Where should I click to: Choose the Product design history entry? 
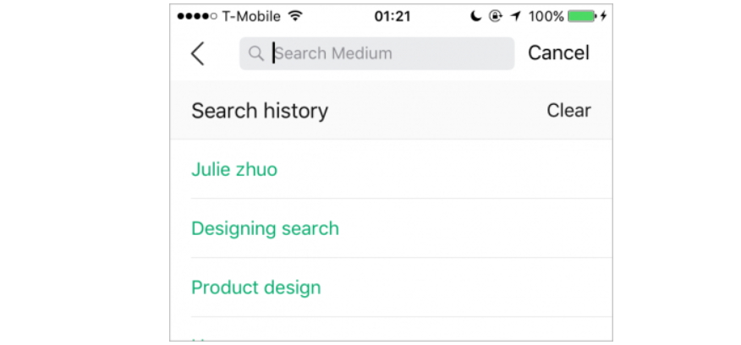click(x=402, y=287)
